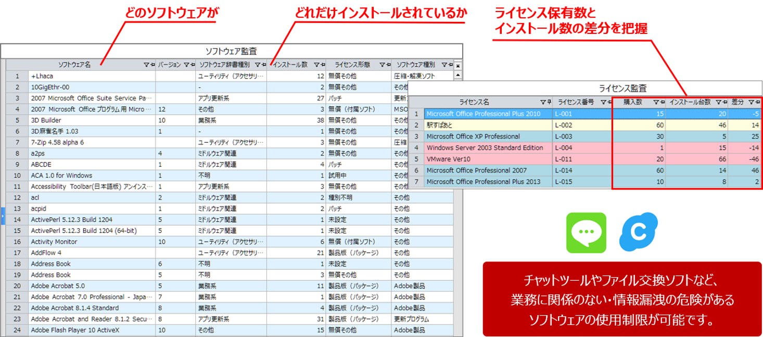763x337 pixels.
Task: Pin the ソフトウェア名 column
Action: (152, 65)
